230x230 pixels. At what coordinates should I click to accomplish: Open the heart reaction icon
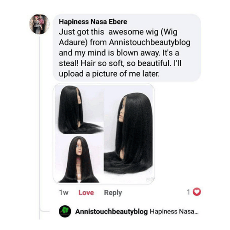[197, 192]
